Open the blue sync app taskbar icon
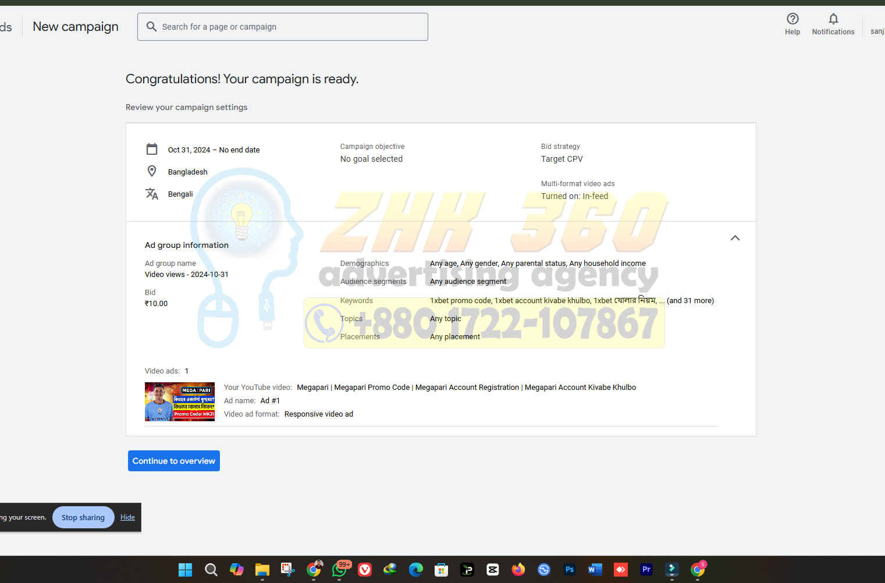This screenshot has height=583, width=885. click(544, 570)
